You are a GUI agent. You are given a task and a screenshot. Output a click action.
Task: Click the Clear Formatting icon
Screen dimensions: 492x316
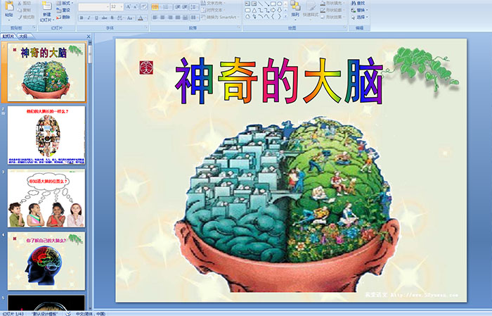tap(144, 6)
